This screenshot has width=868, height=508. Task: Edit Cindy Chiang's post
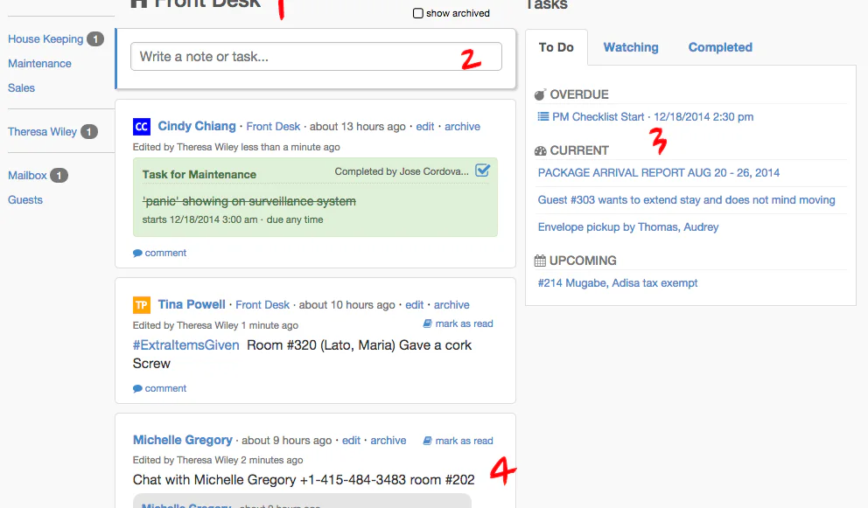pos(425,127)
